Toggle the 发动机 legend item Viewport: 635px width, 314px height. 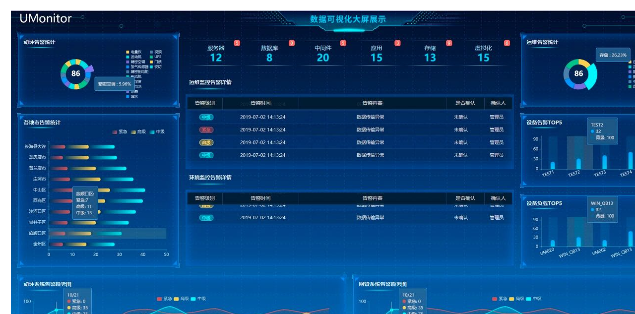coord(134,57)
